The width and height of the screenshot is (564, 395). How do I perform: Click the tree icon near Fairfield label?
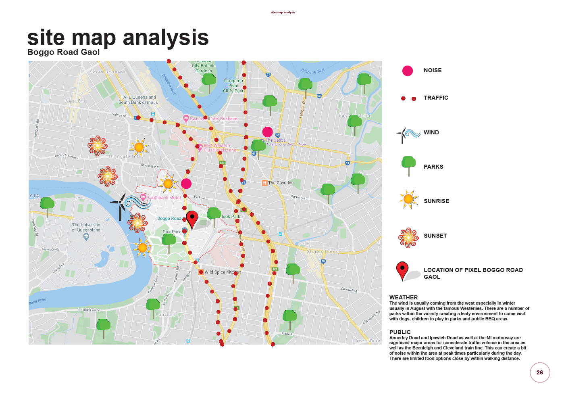pyautogui.click(x=153, y=309)
